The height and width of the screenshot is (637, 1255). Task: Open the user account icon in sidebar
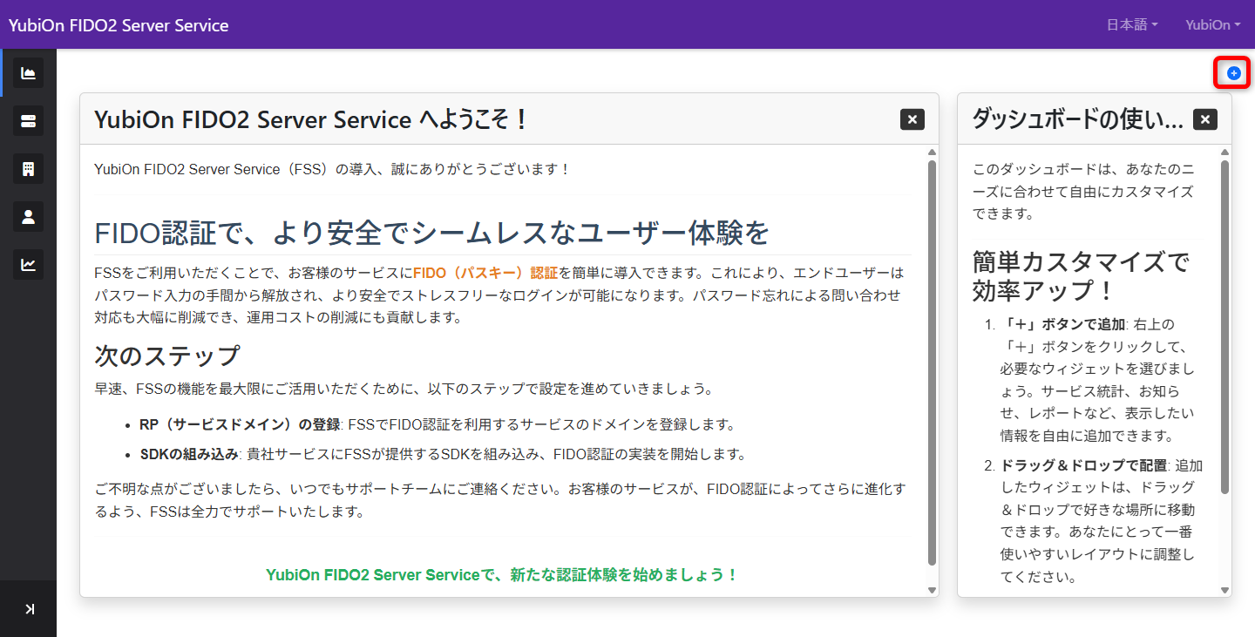(x=28, y=216)
